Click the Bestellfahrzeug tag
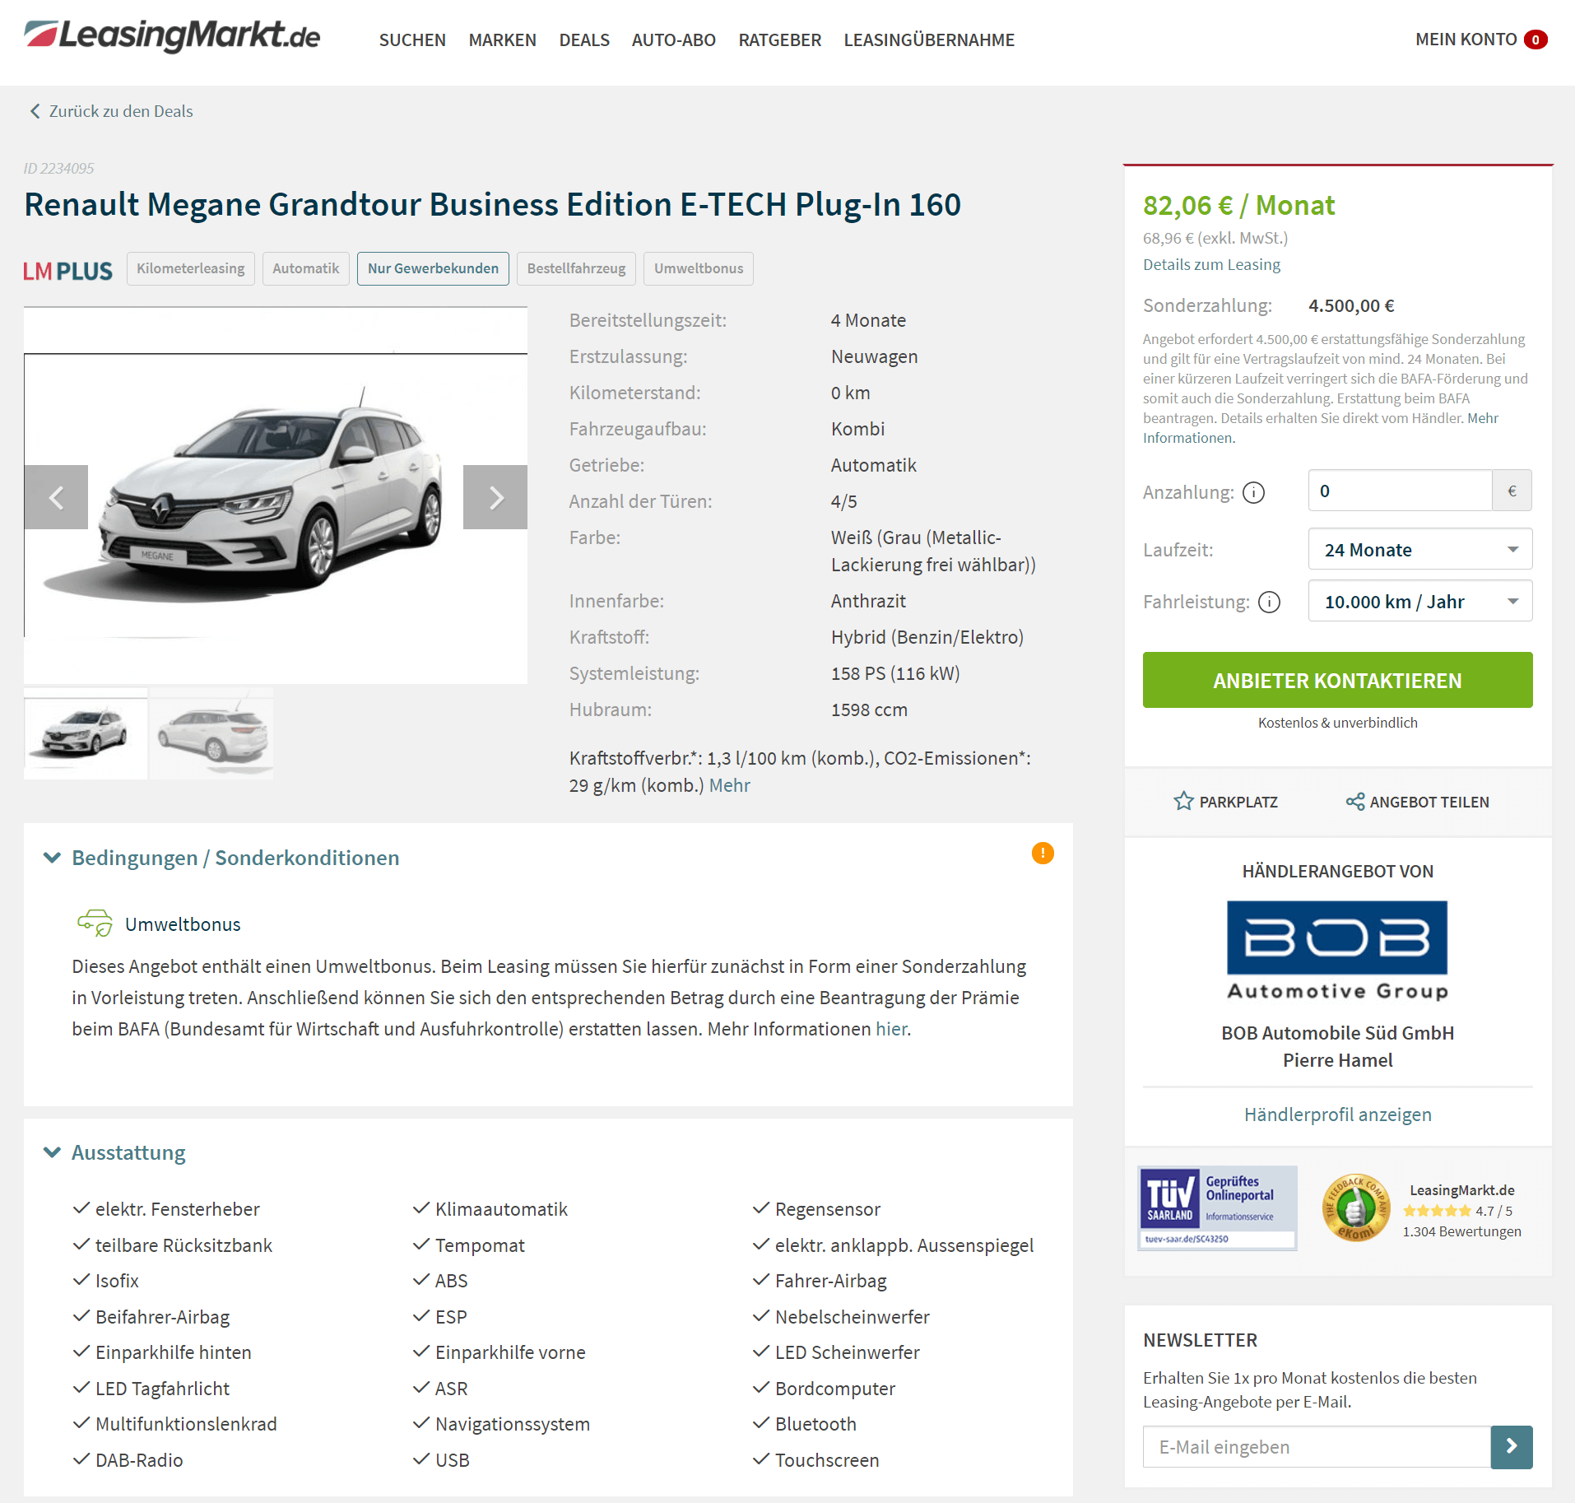This screenshot has width=1575, height=1503. (x=576, y=268)
